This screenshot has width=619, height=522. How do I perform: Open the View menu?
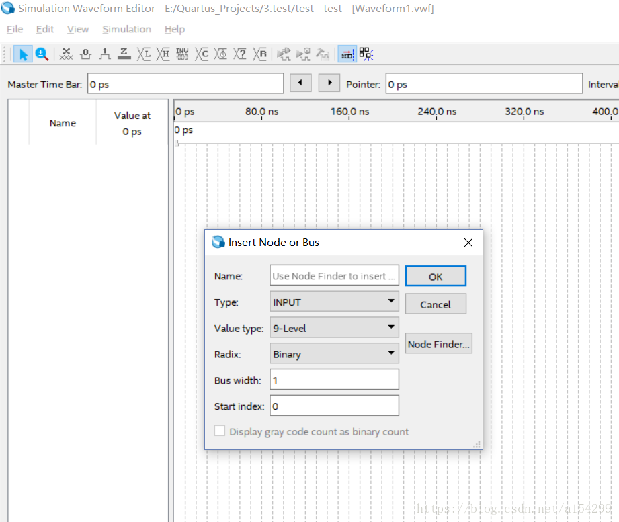78,29
